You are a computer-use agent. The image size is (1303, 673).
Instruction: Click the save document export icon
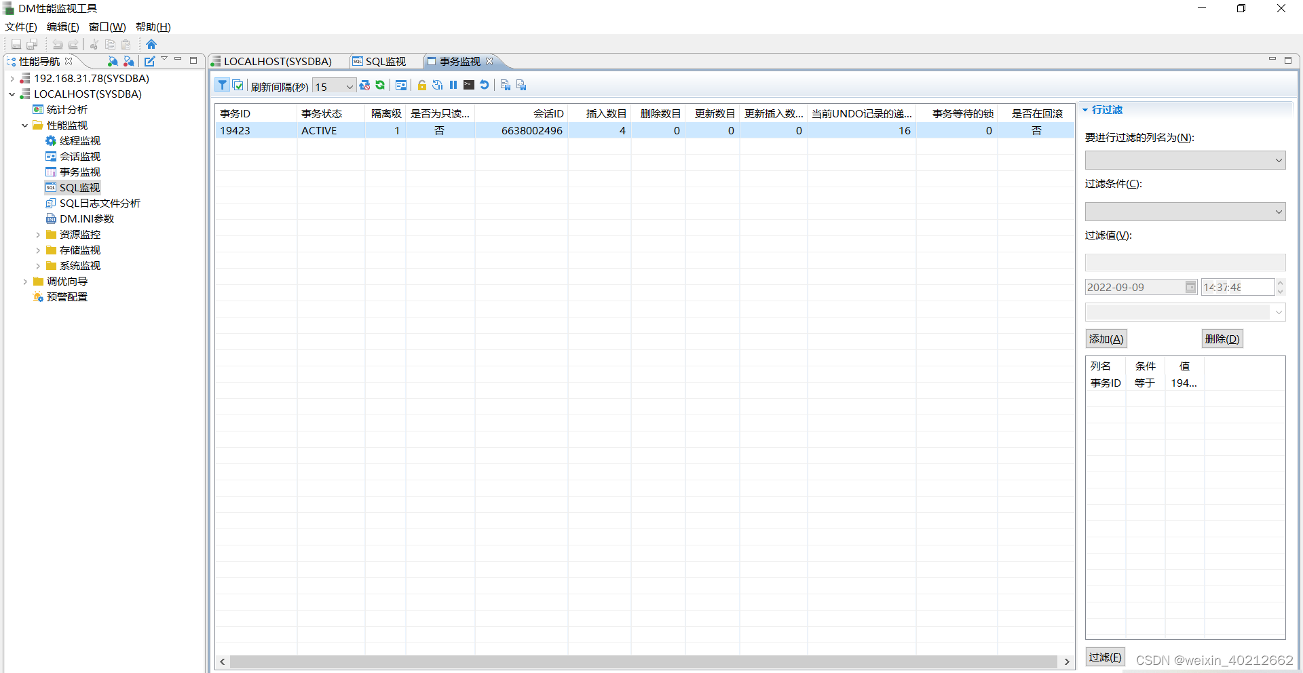(506, 85)
